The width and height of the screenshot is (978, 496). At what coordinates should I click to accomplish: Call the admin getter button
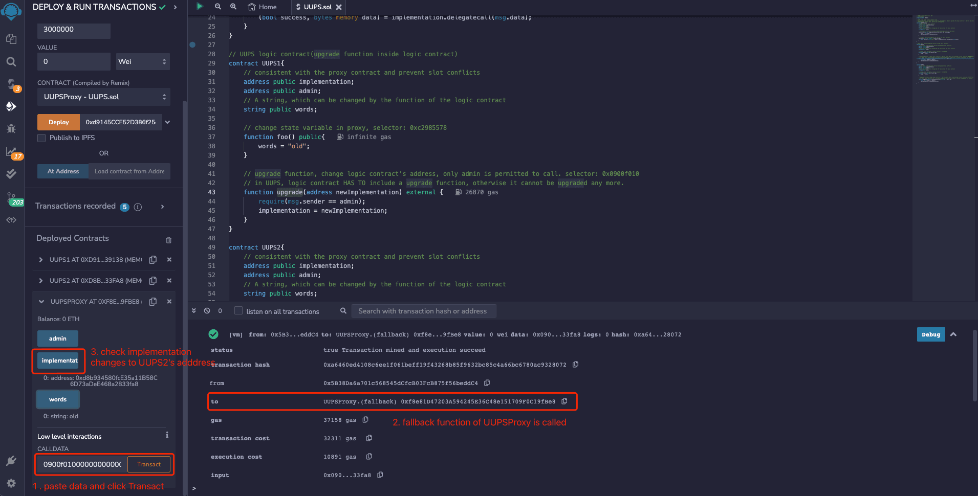click(x=58, y=339)
